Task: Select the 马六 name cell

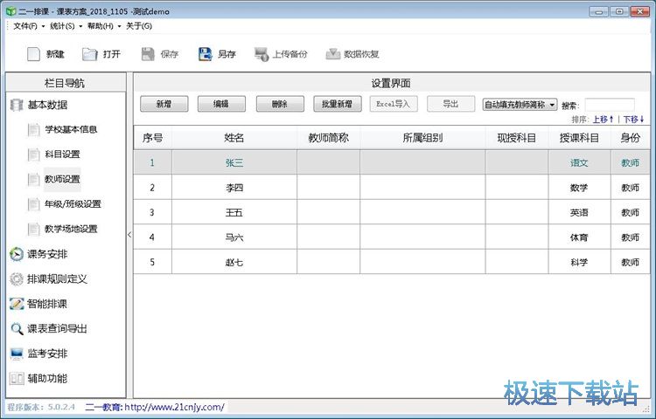Action: point(234,237)
